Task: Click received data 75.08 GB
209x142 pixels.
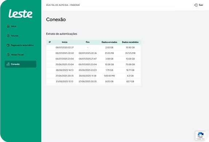Action: 130,64
